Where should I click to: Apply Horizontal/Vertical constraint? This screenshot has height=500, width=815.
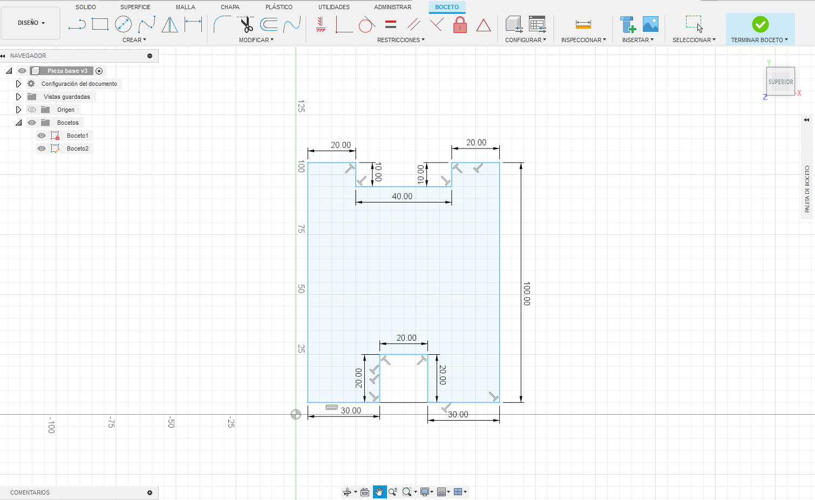(x=321, y=24)
